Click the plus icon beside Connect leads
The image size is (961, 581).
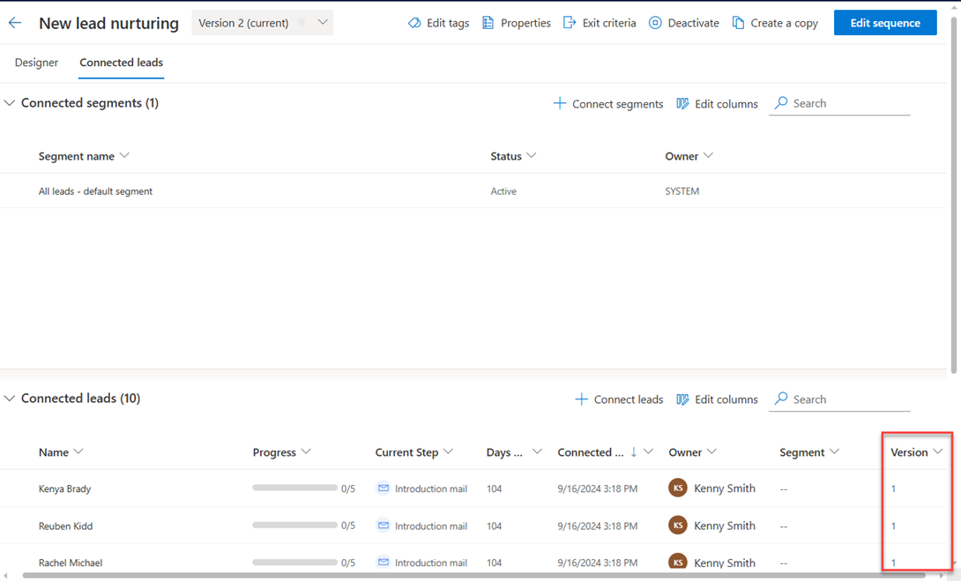[x=582, y=399]
